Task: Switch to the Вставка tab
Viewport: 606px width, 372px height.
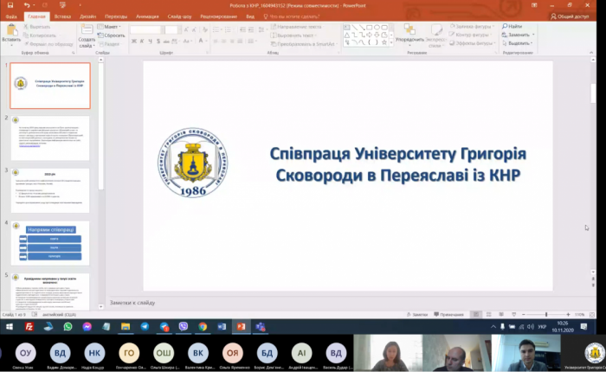Action: pyautogui.click(x=62, y=16)
